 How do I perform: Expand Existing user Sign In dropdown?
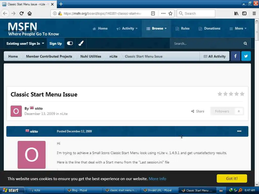click(26, 43)
